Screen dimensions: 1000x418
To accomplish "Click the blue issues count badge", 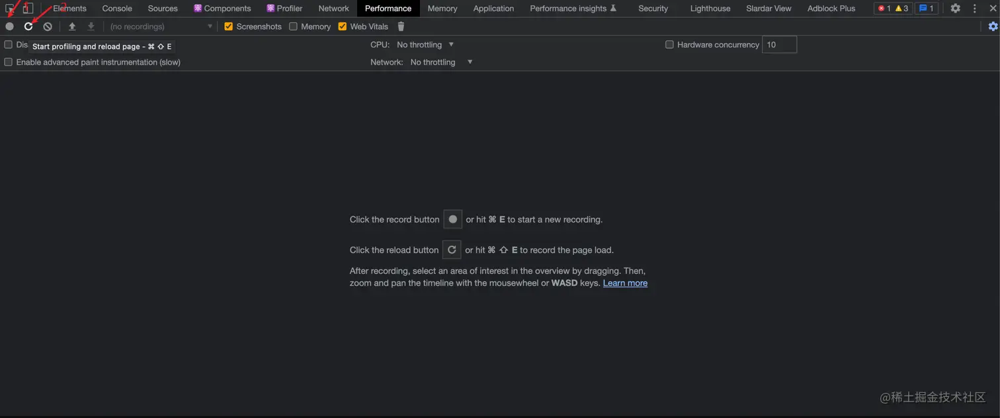I will [x=927, y=9].
